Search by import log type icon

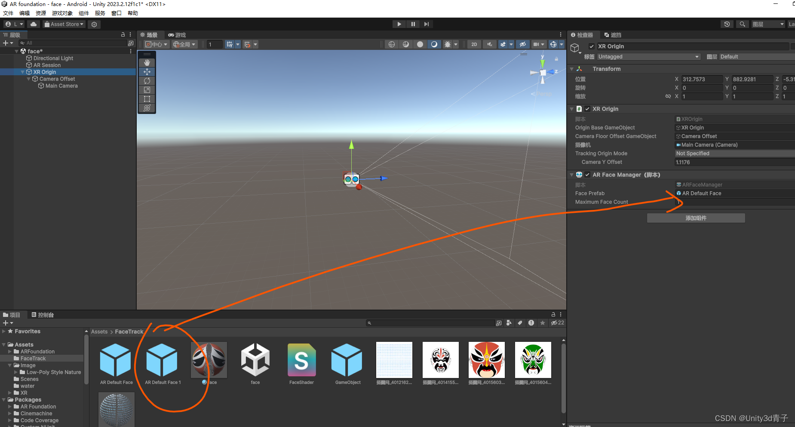coord(531,323)
